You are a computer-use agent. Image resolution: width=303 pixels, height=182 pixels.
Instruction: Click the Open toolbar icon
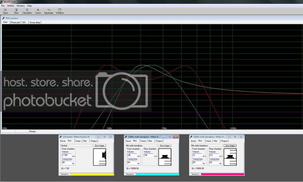tap(5, 11)
